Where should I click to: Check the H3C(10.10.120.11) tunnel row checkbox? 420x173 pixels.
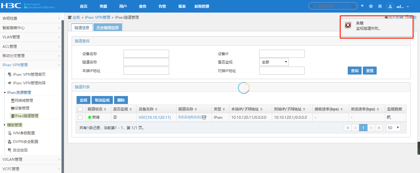point(80,117)
